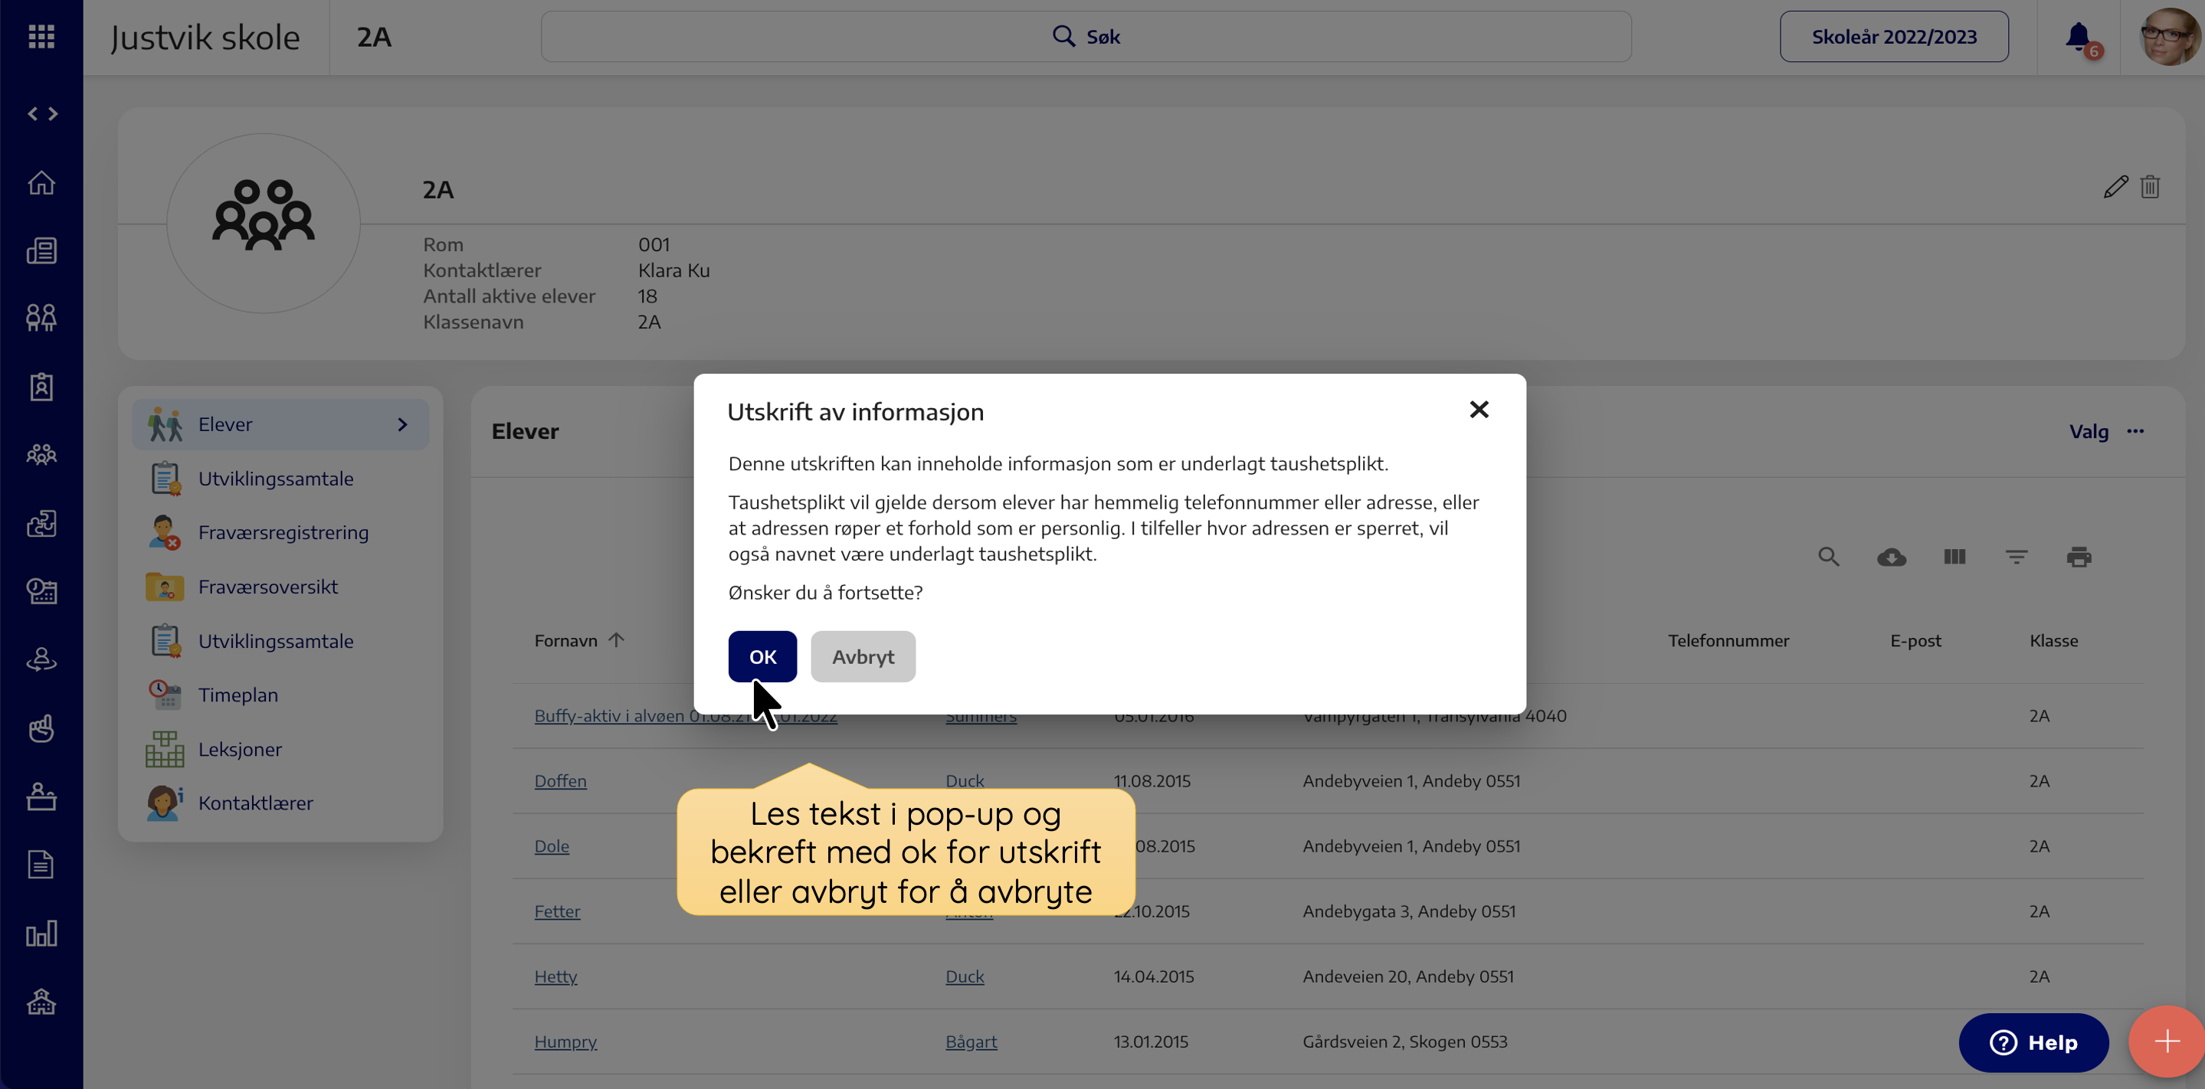Print the student list with printer icon
Screen dimensions: 2205x1089
pos(2079,557)
